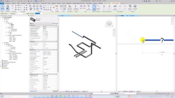The width and height of the screenshot is (175, 98).
Task: Select '2 - Mech' floor plan in browser
Action: click(x=11, y=26)
